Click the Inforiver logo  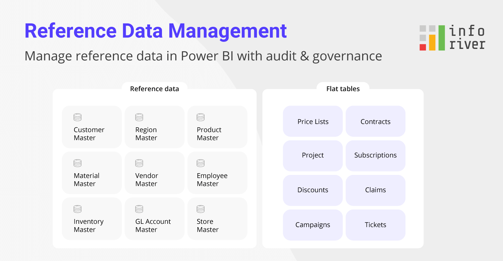pyautogui.click(x=452, y=38)
